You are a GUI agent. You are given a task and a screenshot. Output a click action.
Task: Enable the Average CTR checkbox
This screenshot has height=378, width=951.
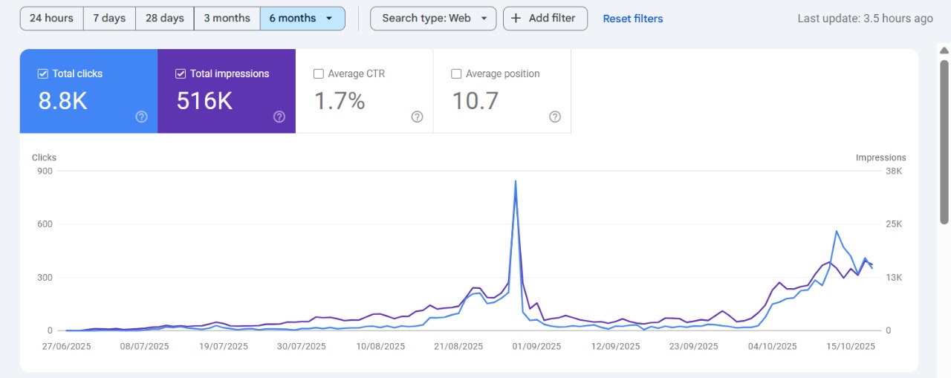pyautogui.click(x=319, y=74)
